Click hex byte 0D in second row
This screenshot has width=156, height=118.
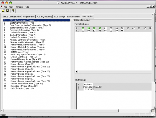(111, 31)
